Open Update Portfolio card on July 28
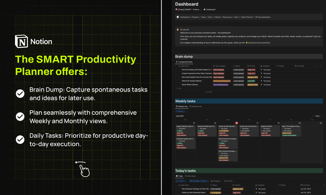 click(x=270, y=131)
